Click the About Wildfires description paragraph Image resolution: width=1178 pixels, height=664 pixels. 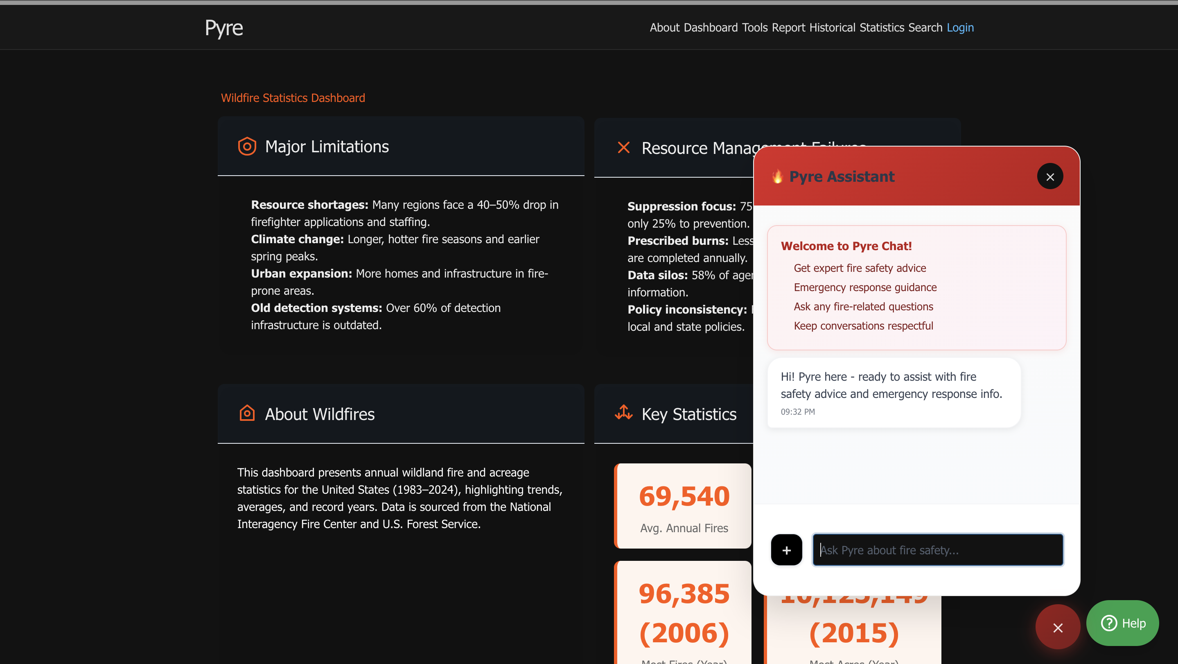[400, 498]
